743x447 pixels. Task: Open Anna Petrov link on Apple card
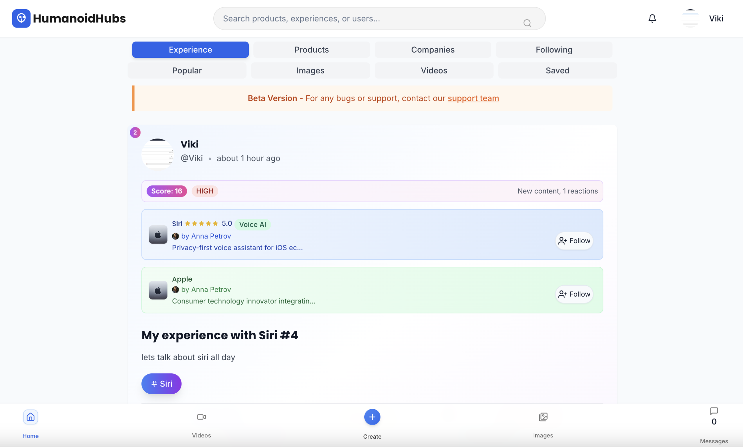[206, 289]
